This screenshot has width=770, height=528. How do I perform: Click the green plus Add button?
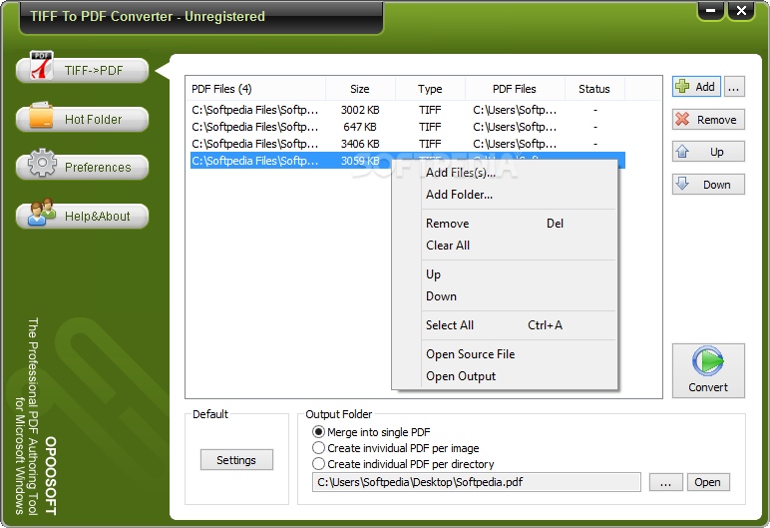point(696,87)
